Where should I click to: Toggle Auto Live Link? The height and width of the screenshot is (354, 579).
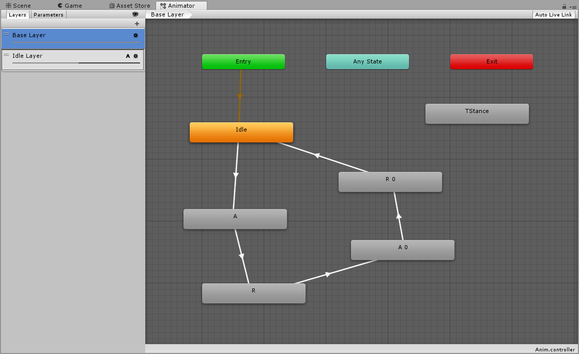coord(553,14)
